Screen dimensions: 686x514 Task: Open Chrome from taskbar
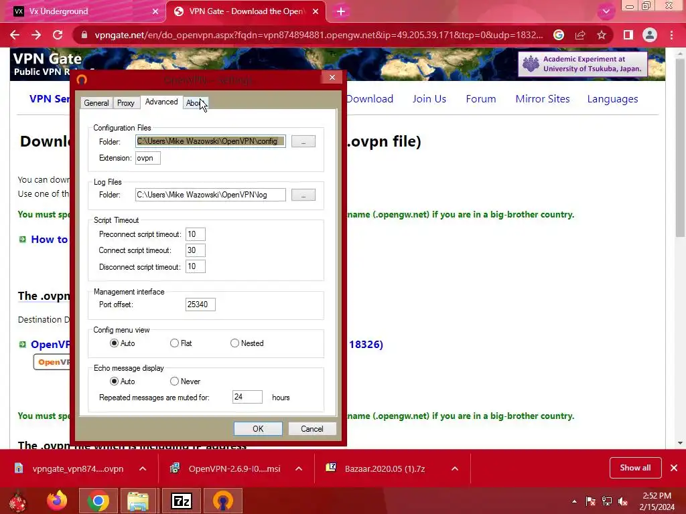[x=98, y=501]
